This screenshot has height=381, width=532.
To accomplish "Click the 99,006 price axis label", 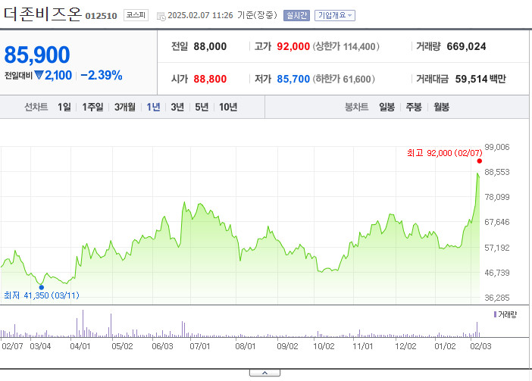I will click(x=497, y=147).
